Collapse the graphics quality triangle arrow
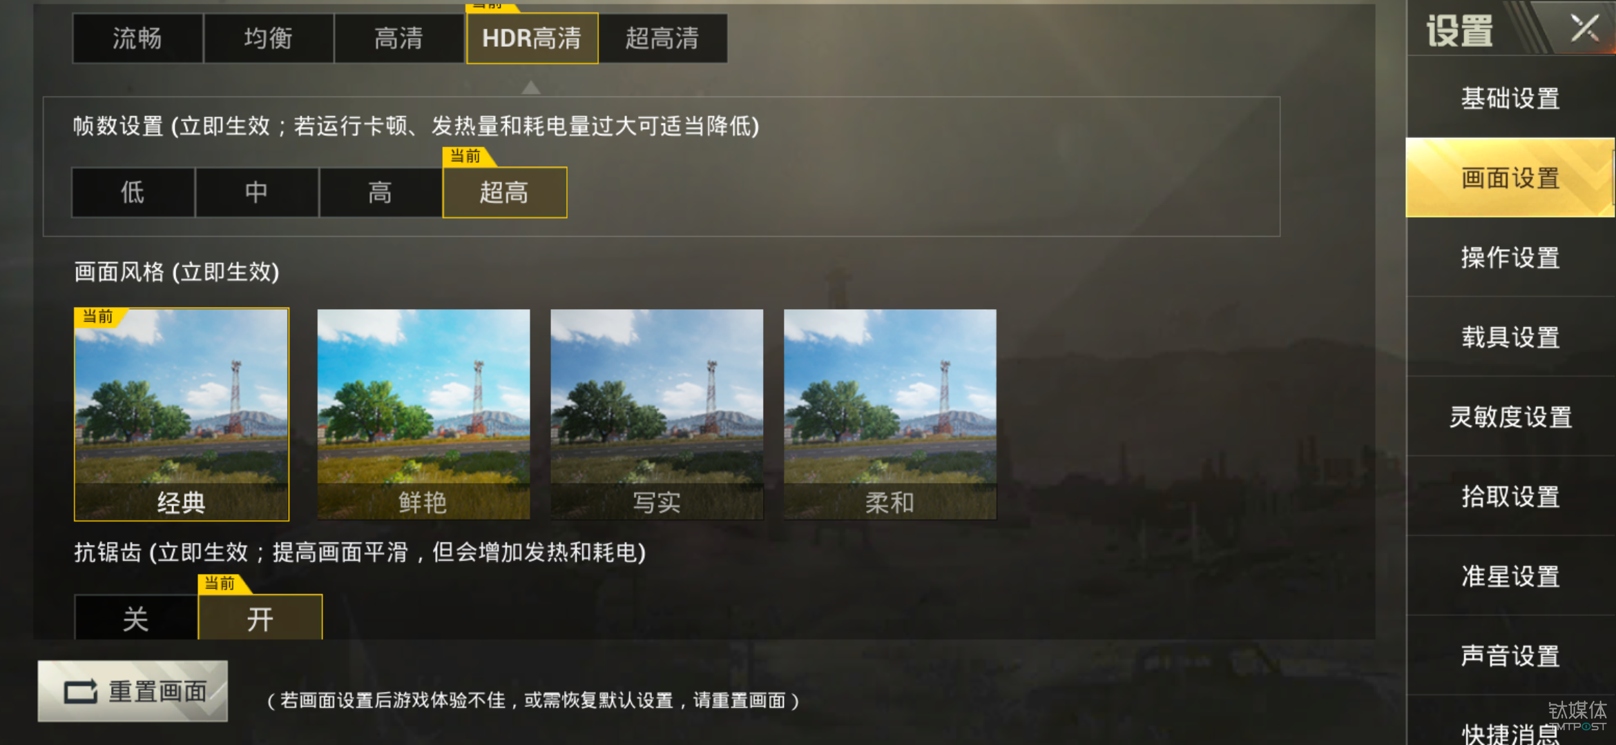The image size is (1616, 745). pyautogui.click(x=530, y=87)
